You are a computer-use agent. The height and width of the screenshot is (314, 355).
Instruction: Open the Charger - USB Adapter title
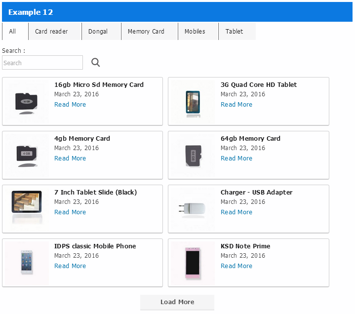pos(256,193)
